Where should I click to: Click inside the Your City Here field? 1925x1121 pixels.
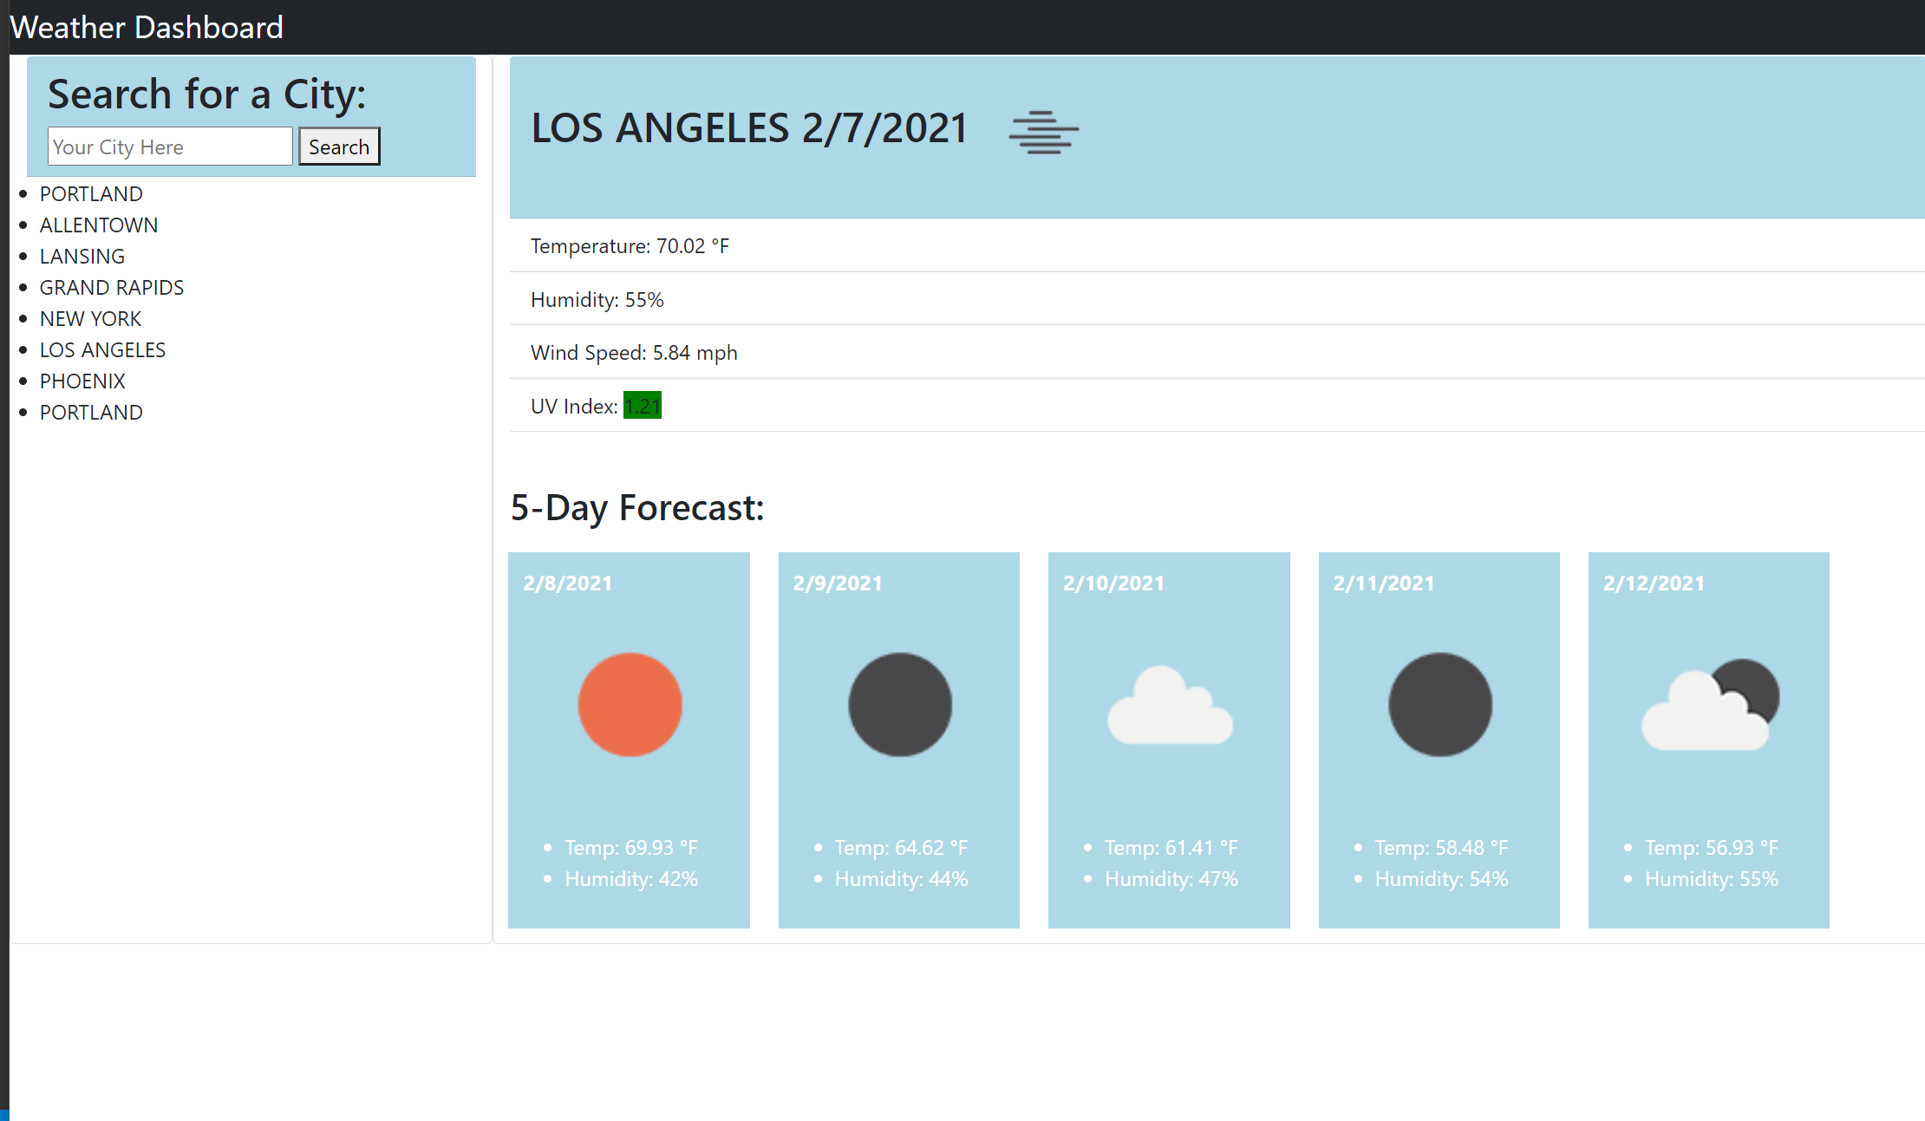pos(169,146)
